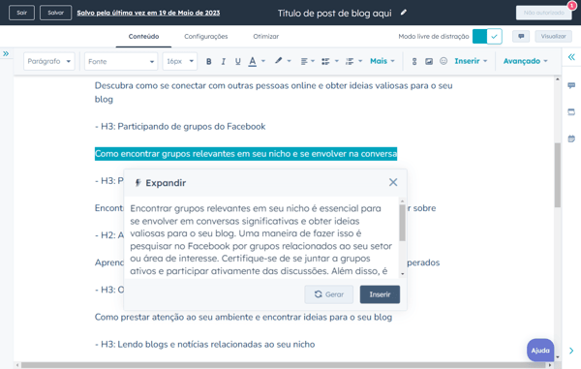Click the highlighted sentence 'Como encontrar grupos relevantes'
This screenshot has height=369, width=581.
[x=246, y=154]
